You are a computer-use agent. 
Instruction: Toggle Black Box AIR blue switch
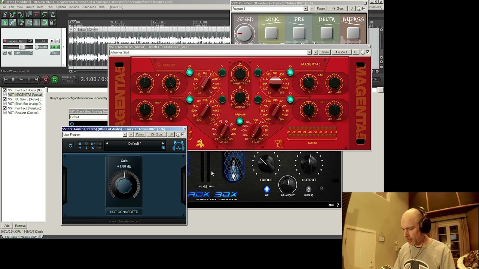click(266, 189)
